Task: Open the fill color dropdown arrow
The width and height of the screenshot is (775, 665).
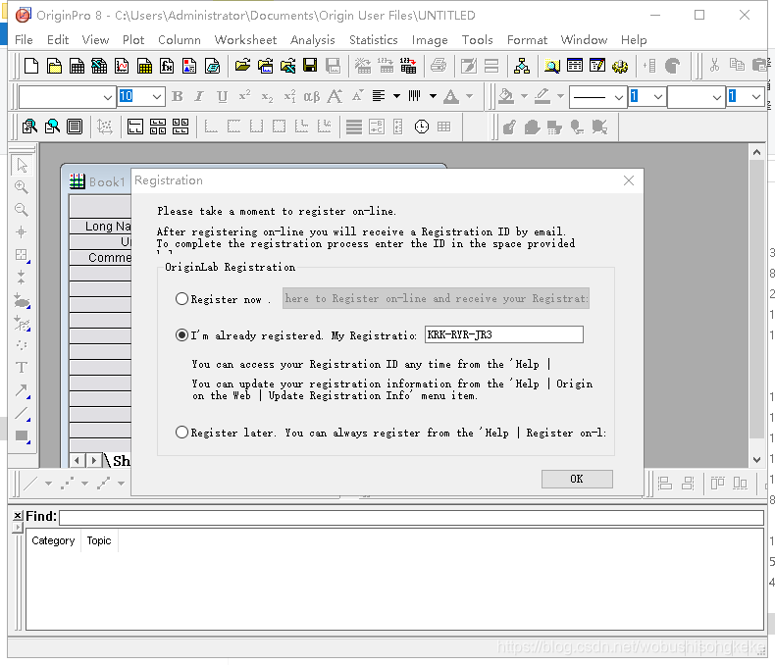Action: (x=525, y=96)
